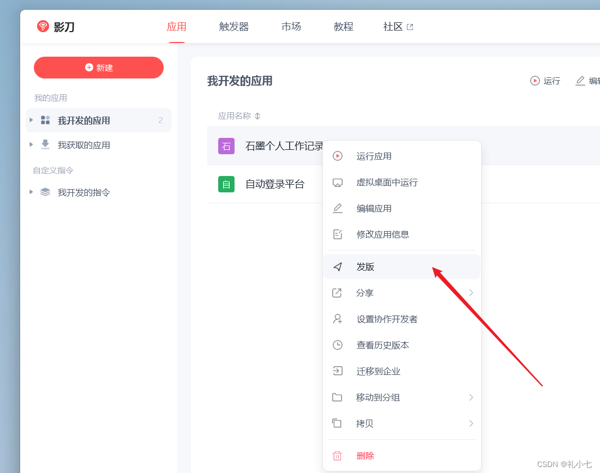Click the share icon beside 分享
Viewport: 600px width, 473px height.
click(337, 293)
